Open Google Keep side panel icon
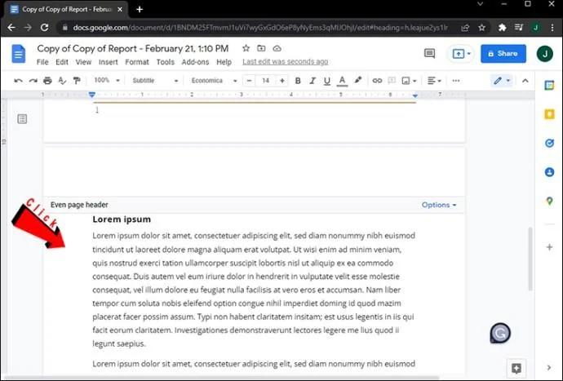This screenshot has height=381, width=563. click(549, 114)
